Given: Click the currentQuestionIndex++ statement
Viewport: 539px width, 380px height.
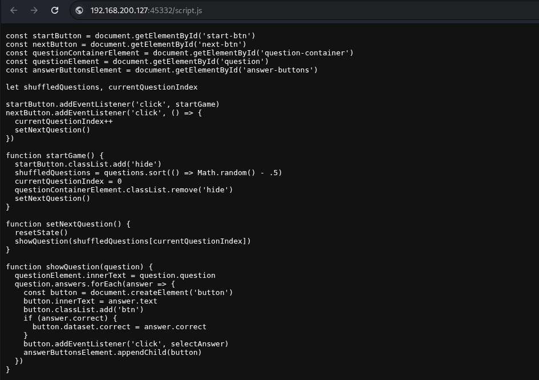Looking at the screenshot, I should click(63, 122).
